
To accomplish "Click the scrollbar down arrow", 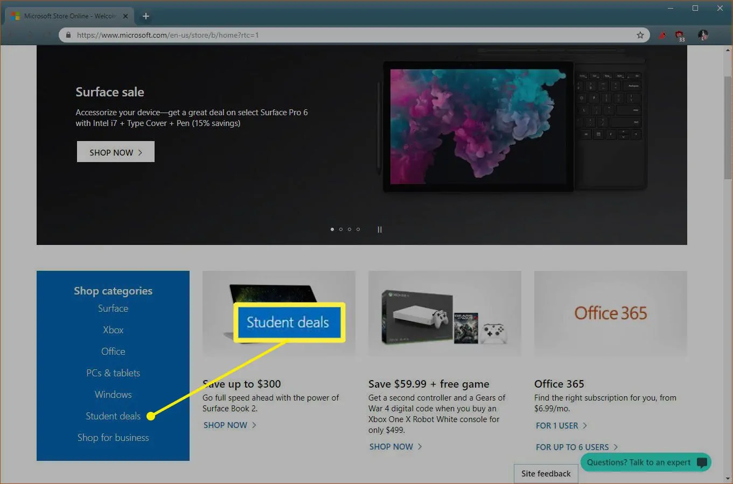I will click(x=728, y=478).
